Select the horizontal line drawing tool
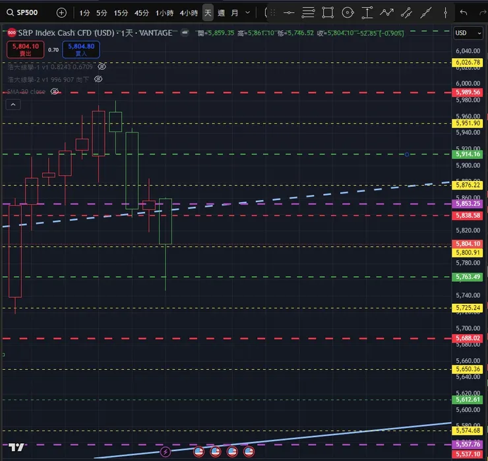Viewport: 488px width, 461px height. (x=289, y=13)
